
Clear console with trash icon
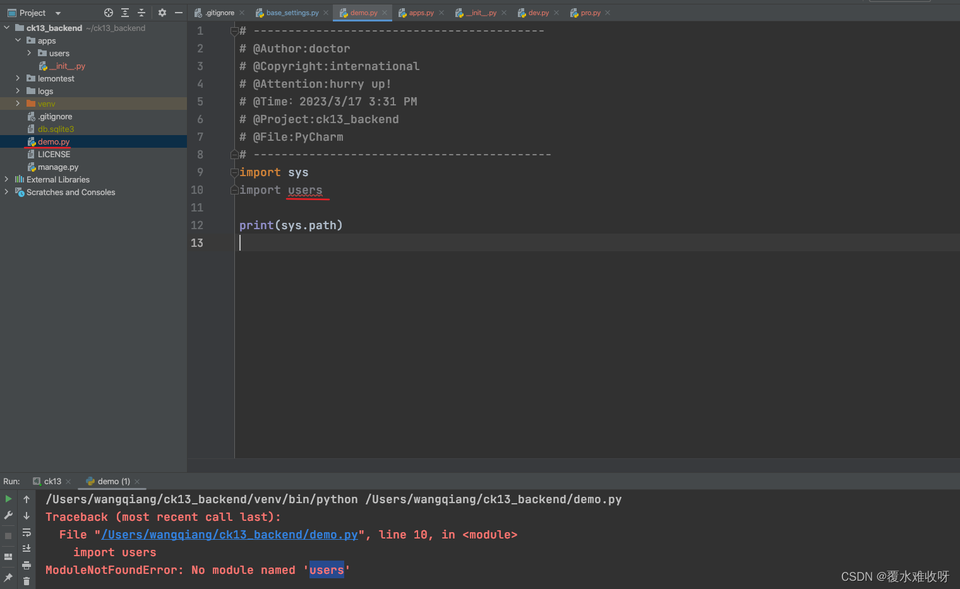pyautogui.click(x=27, y=581)
